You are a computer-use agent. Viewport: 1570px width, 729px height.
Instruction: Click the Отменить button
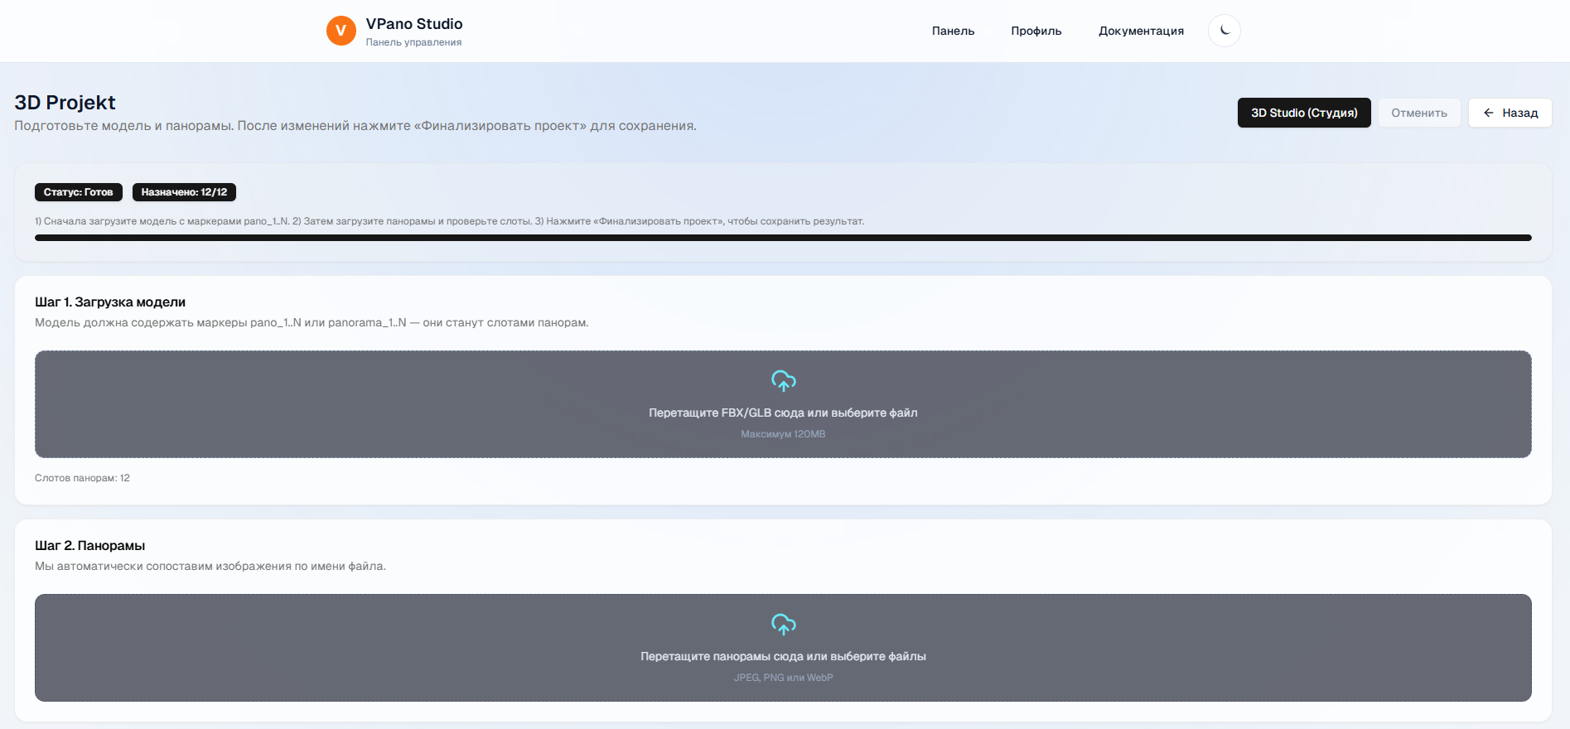pos(1419,113)
